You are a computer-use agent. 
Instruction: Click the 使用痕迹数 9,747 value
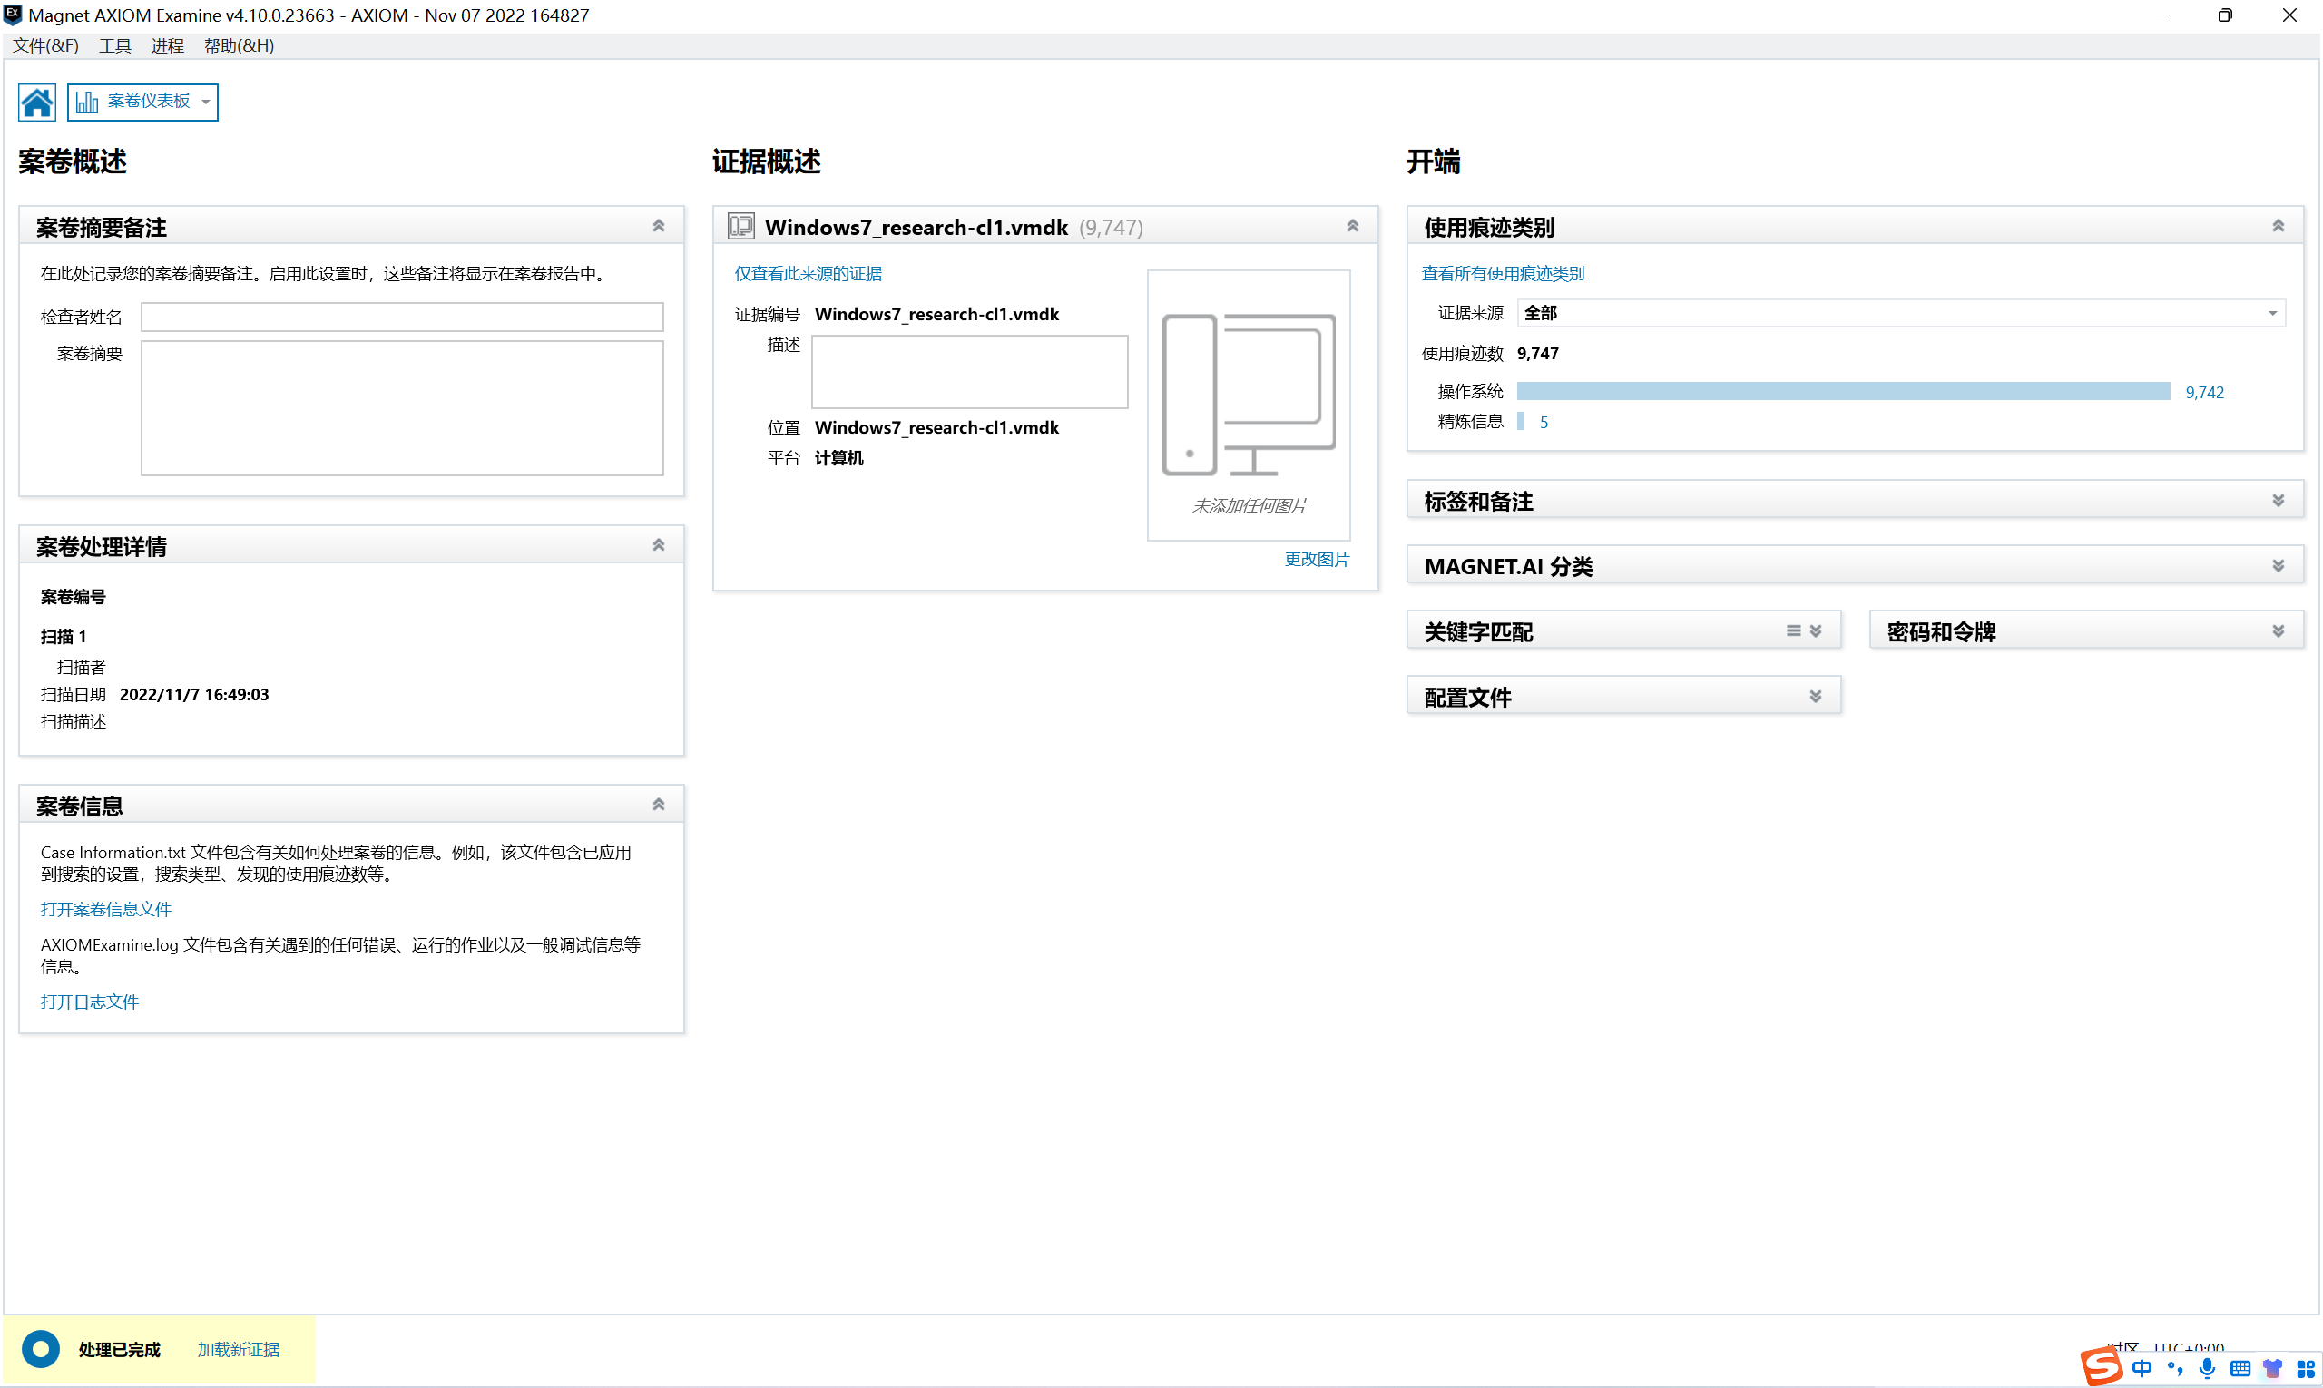click(x=1538, y=354)
